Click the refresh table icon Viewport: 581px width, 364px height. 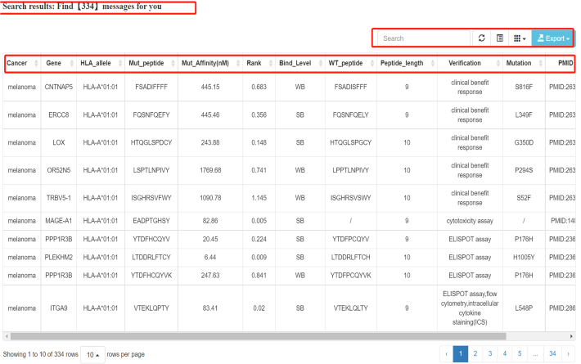482,38
